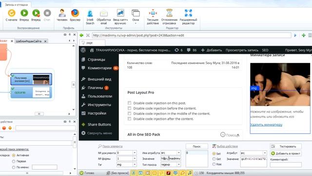
Task: Open Ввод капчи вручную tool
Action: 120,13
